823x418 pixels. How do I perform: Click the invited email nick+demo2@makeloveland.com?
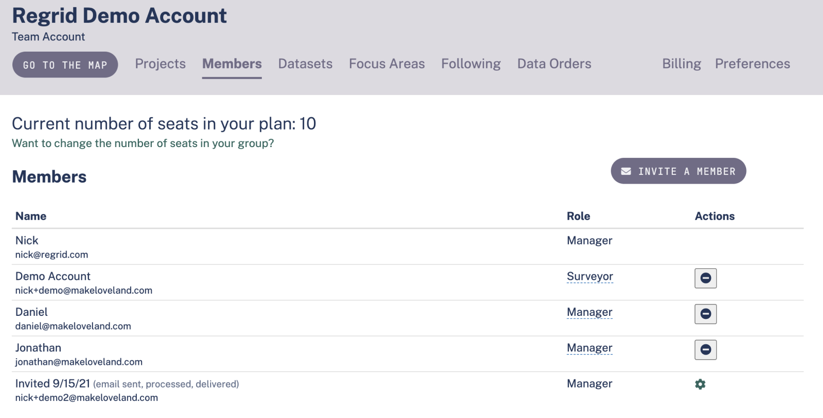click(x=86, y=398)
